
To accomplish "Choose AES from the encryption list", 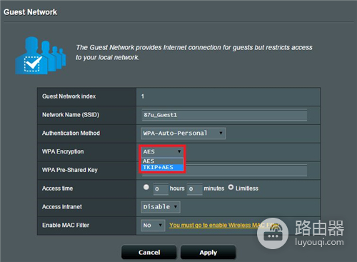I will pos(162,161).
